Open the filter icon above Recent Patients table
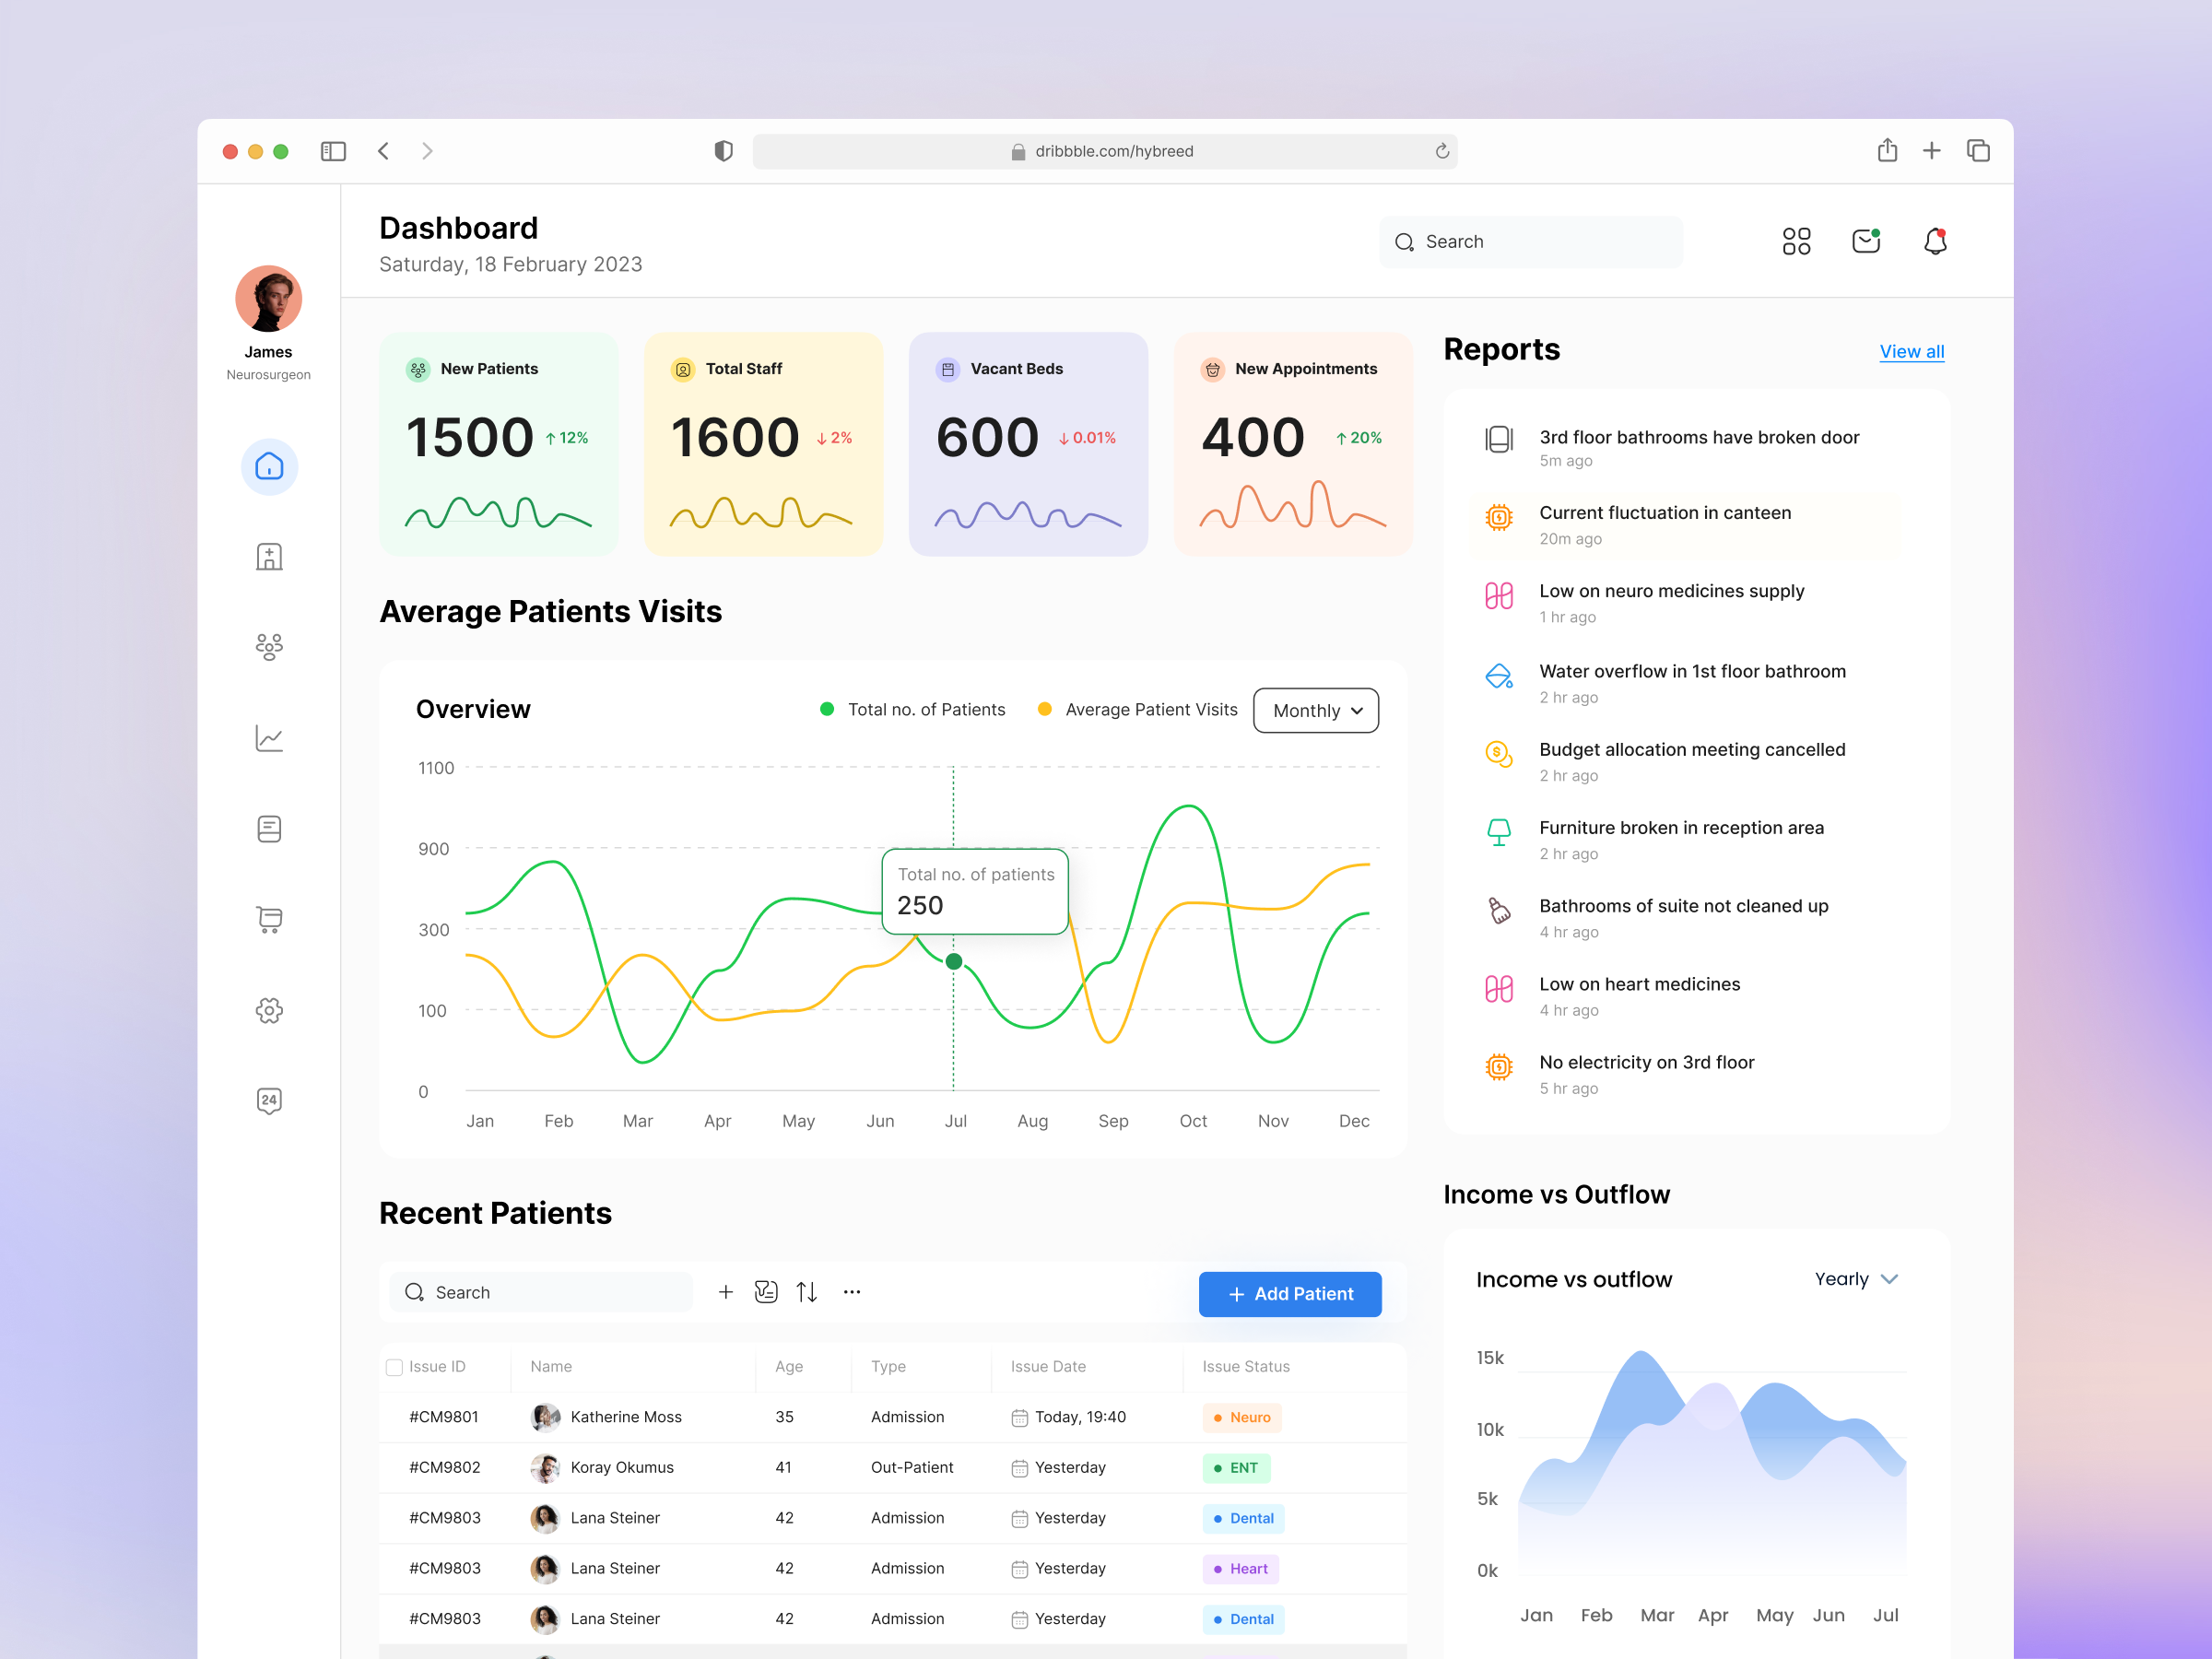2212x1659 pixels. (x=766, y=1292)
